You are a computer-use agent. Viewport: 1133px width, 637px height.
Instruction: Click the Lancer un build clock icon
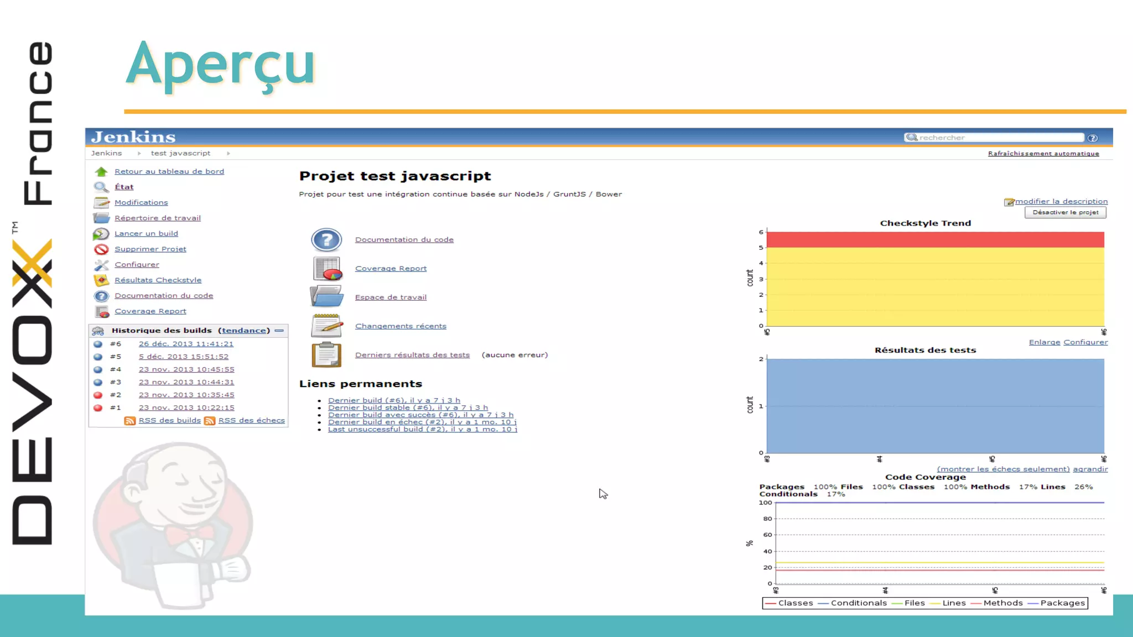101,234
